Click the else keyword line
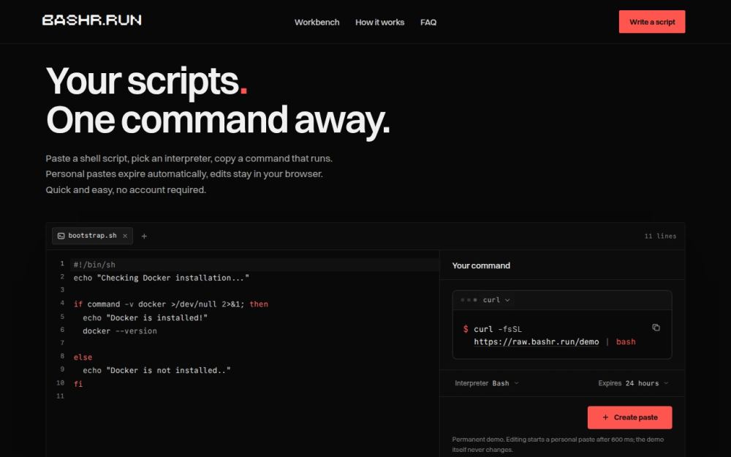Viewport: 731px width, 457px height. tap(83, 358)
